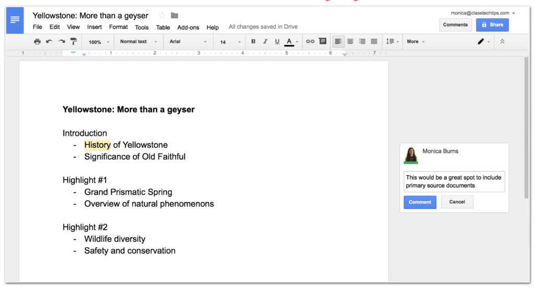This screenshot has height=290, width=535.
Task: Click the Move to folder icon
Action: coord(175,16)
